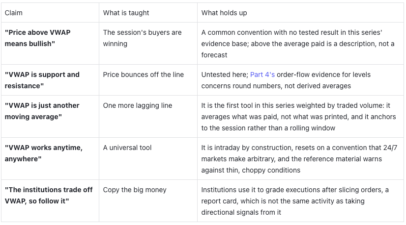The width and height of the screenshot is (406, 225).
Task: Click the "A common convention" explanation cell
Action: [300, 44]
